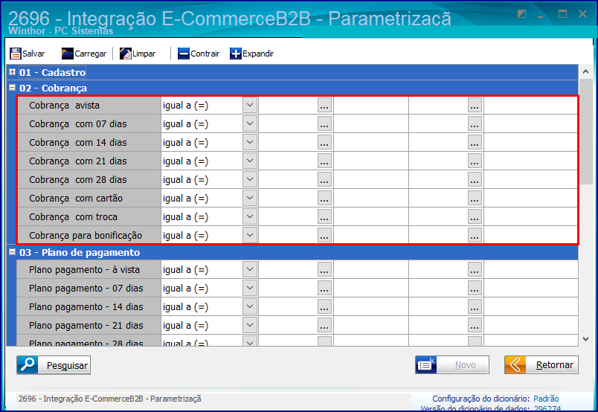
Task: Click second lookup button for Plano pagamento - 14 dias
Action: tap(475, 306)
